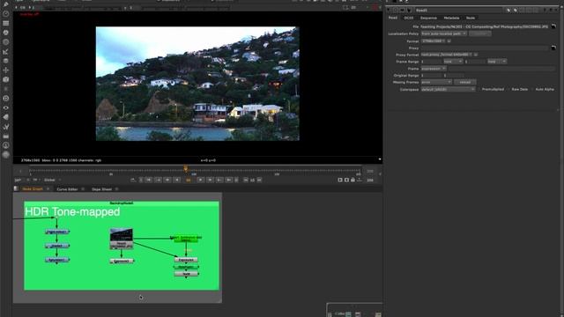The image size is (564, 317).
Task: Switch to the OCIO tab in properties
Action: pos(408,18)
